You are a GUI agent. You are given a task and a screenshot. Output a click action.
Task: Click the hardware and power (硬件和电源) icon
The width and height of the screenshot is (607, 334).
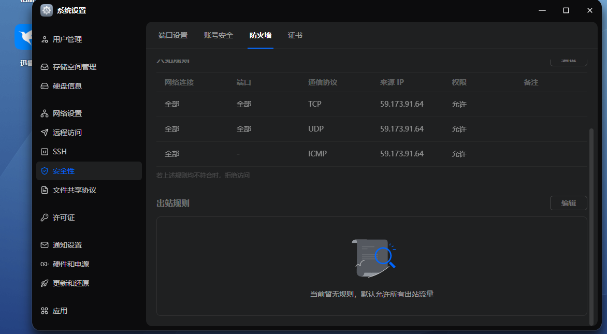click(x=45, y=264)
